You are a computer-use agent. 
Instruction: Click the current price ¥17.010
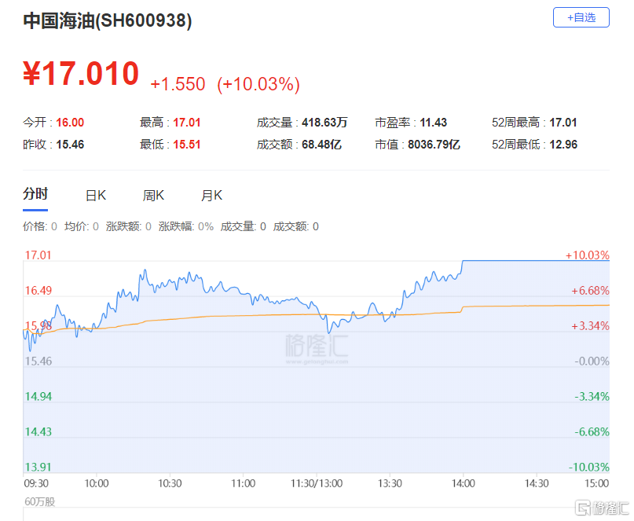81,73
